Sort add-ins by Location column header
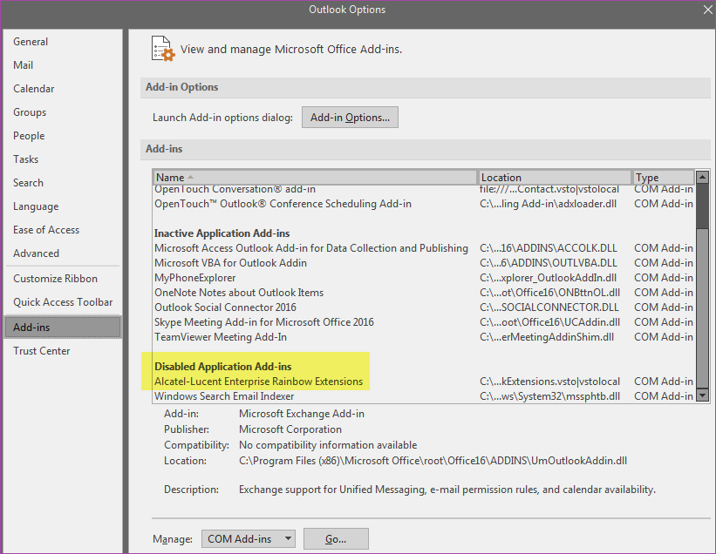Image resolution: width=716 pixels, height=554 pixels. pyautogui.click(x=555, y=178)
